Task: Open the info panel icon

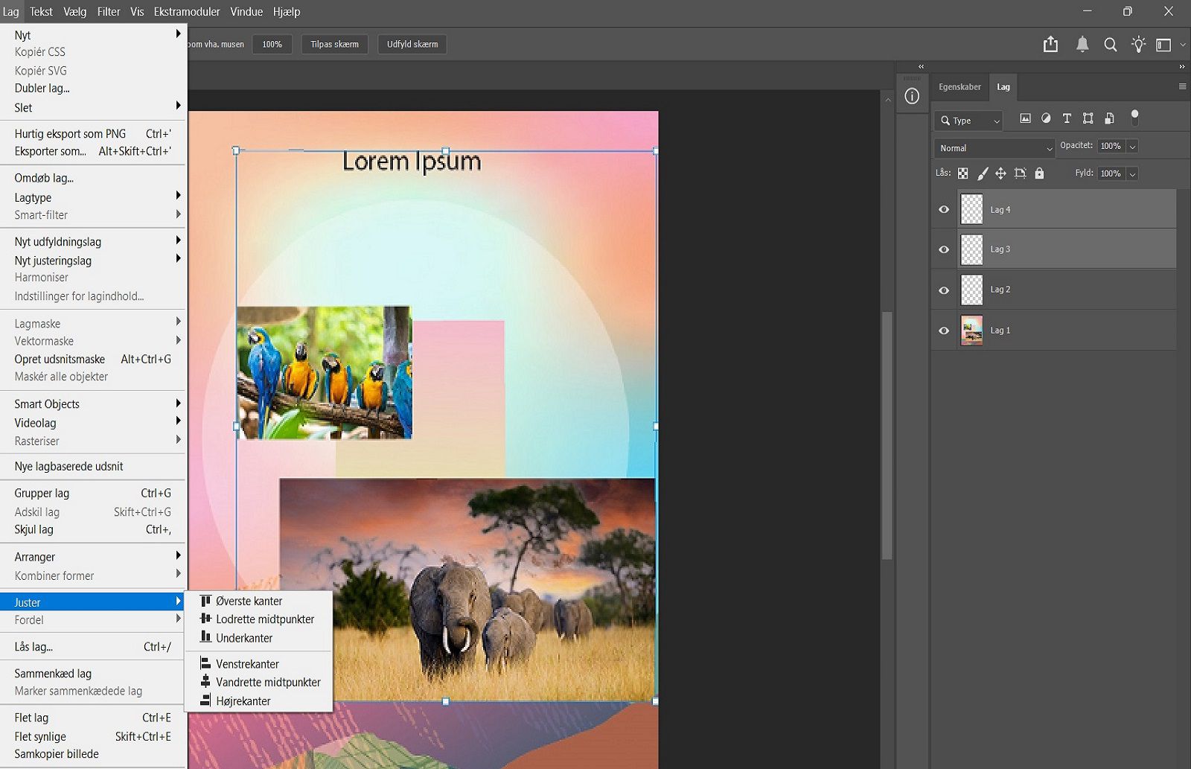Action: [x=912, y=96]
